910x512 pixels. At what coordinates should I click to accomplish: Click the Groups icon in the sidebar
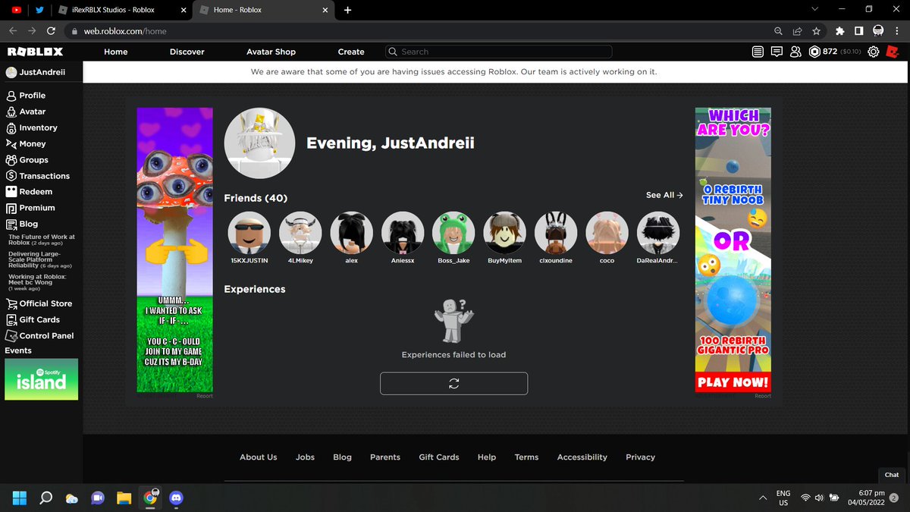[11, 160]
